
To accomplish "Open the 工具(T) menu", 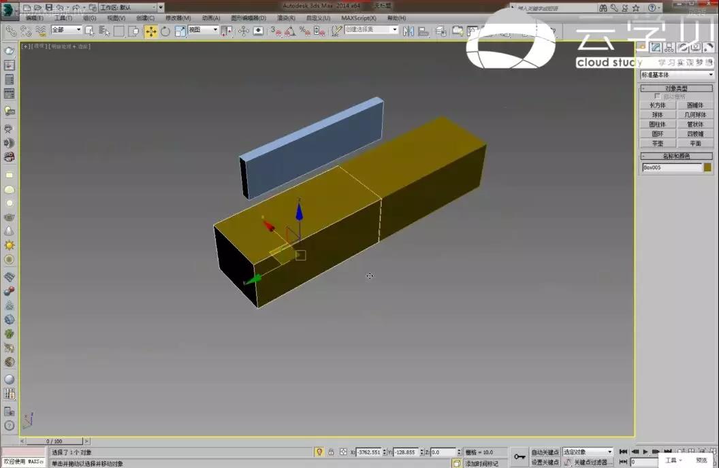I will (63, 18).
